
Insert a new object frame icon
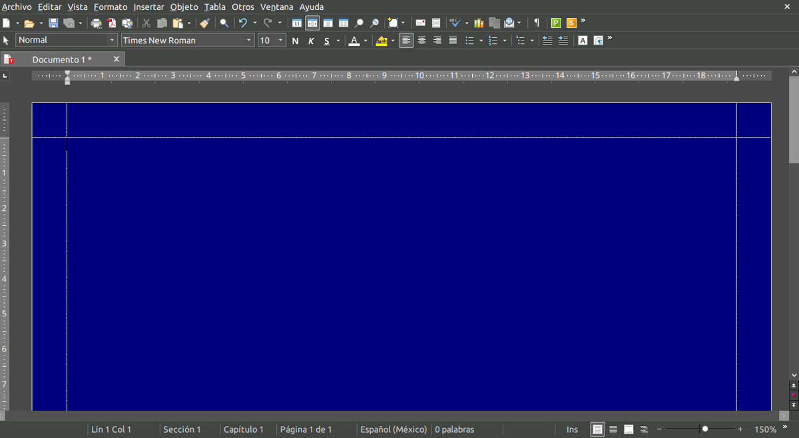394,23
